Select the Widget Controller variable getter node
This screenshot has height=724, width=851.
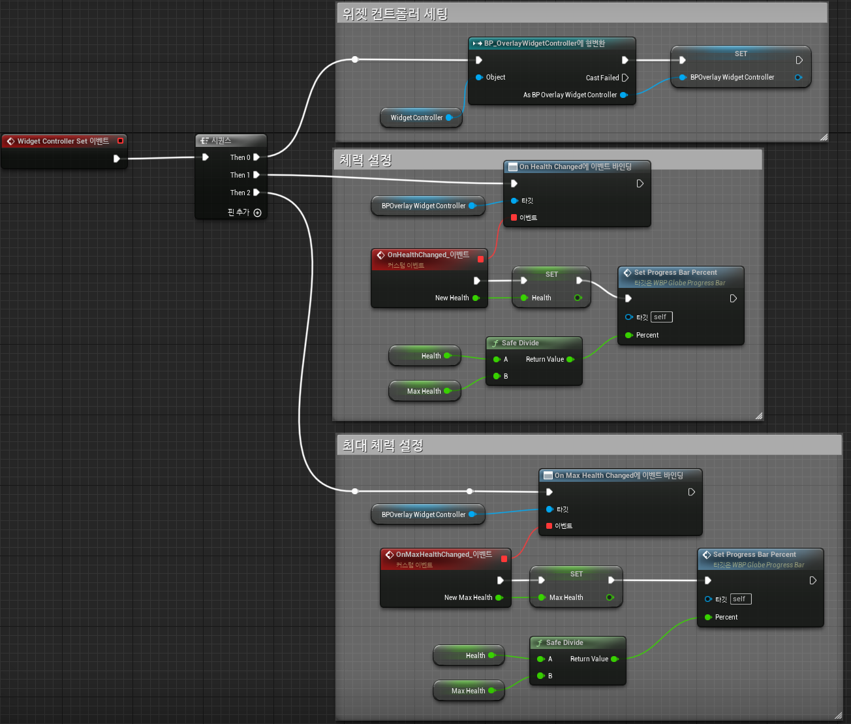point(421,118)
